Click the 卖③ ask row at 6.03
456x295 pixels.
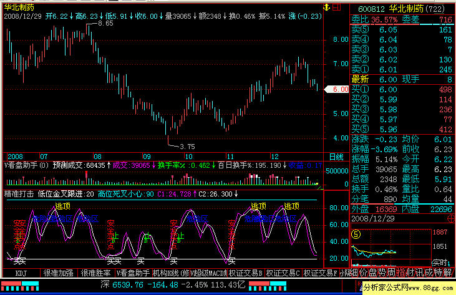tap(402, 50)
